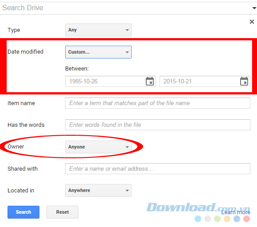The height and width of the screenshot is (227, 257).
Task: Focus the Has the words text field
Action: click(158, 125)
